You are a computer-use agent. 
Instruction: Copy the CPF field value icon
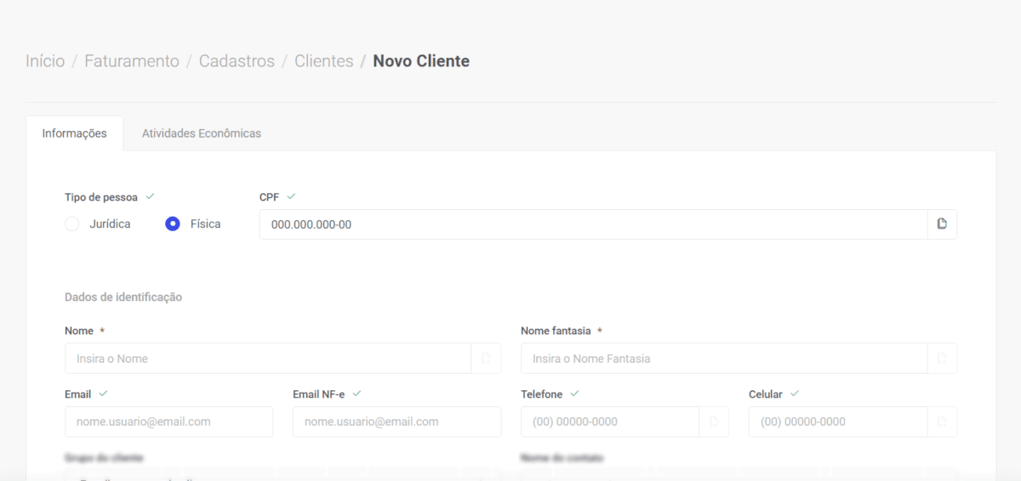point(942,224)
